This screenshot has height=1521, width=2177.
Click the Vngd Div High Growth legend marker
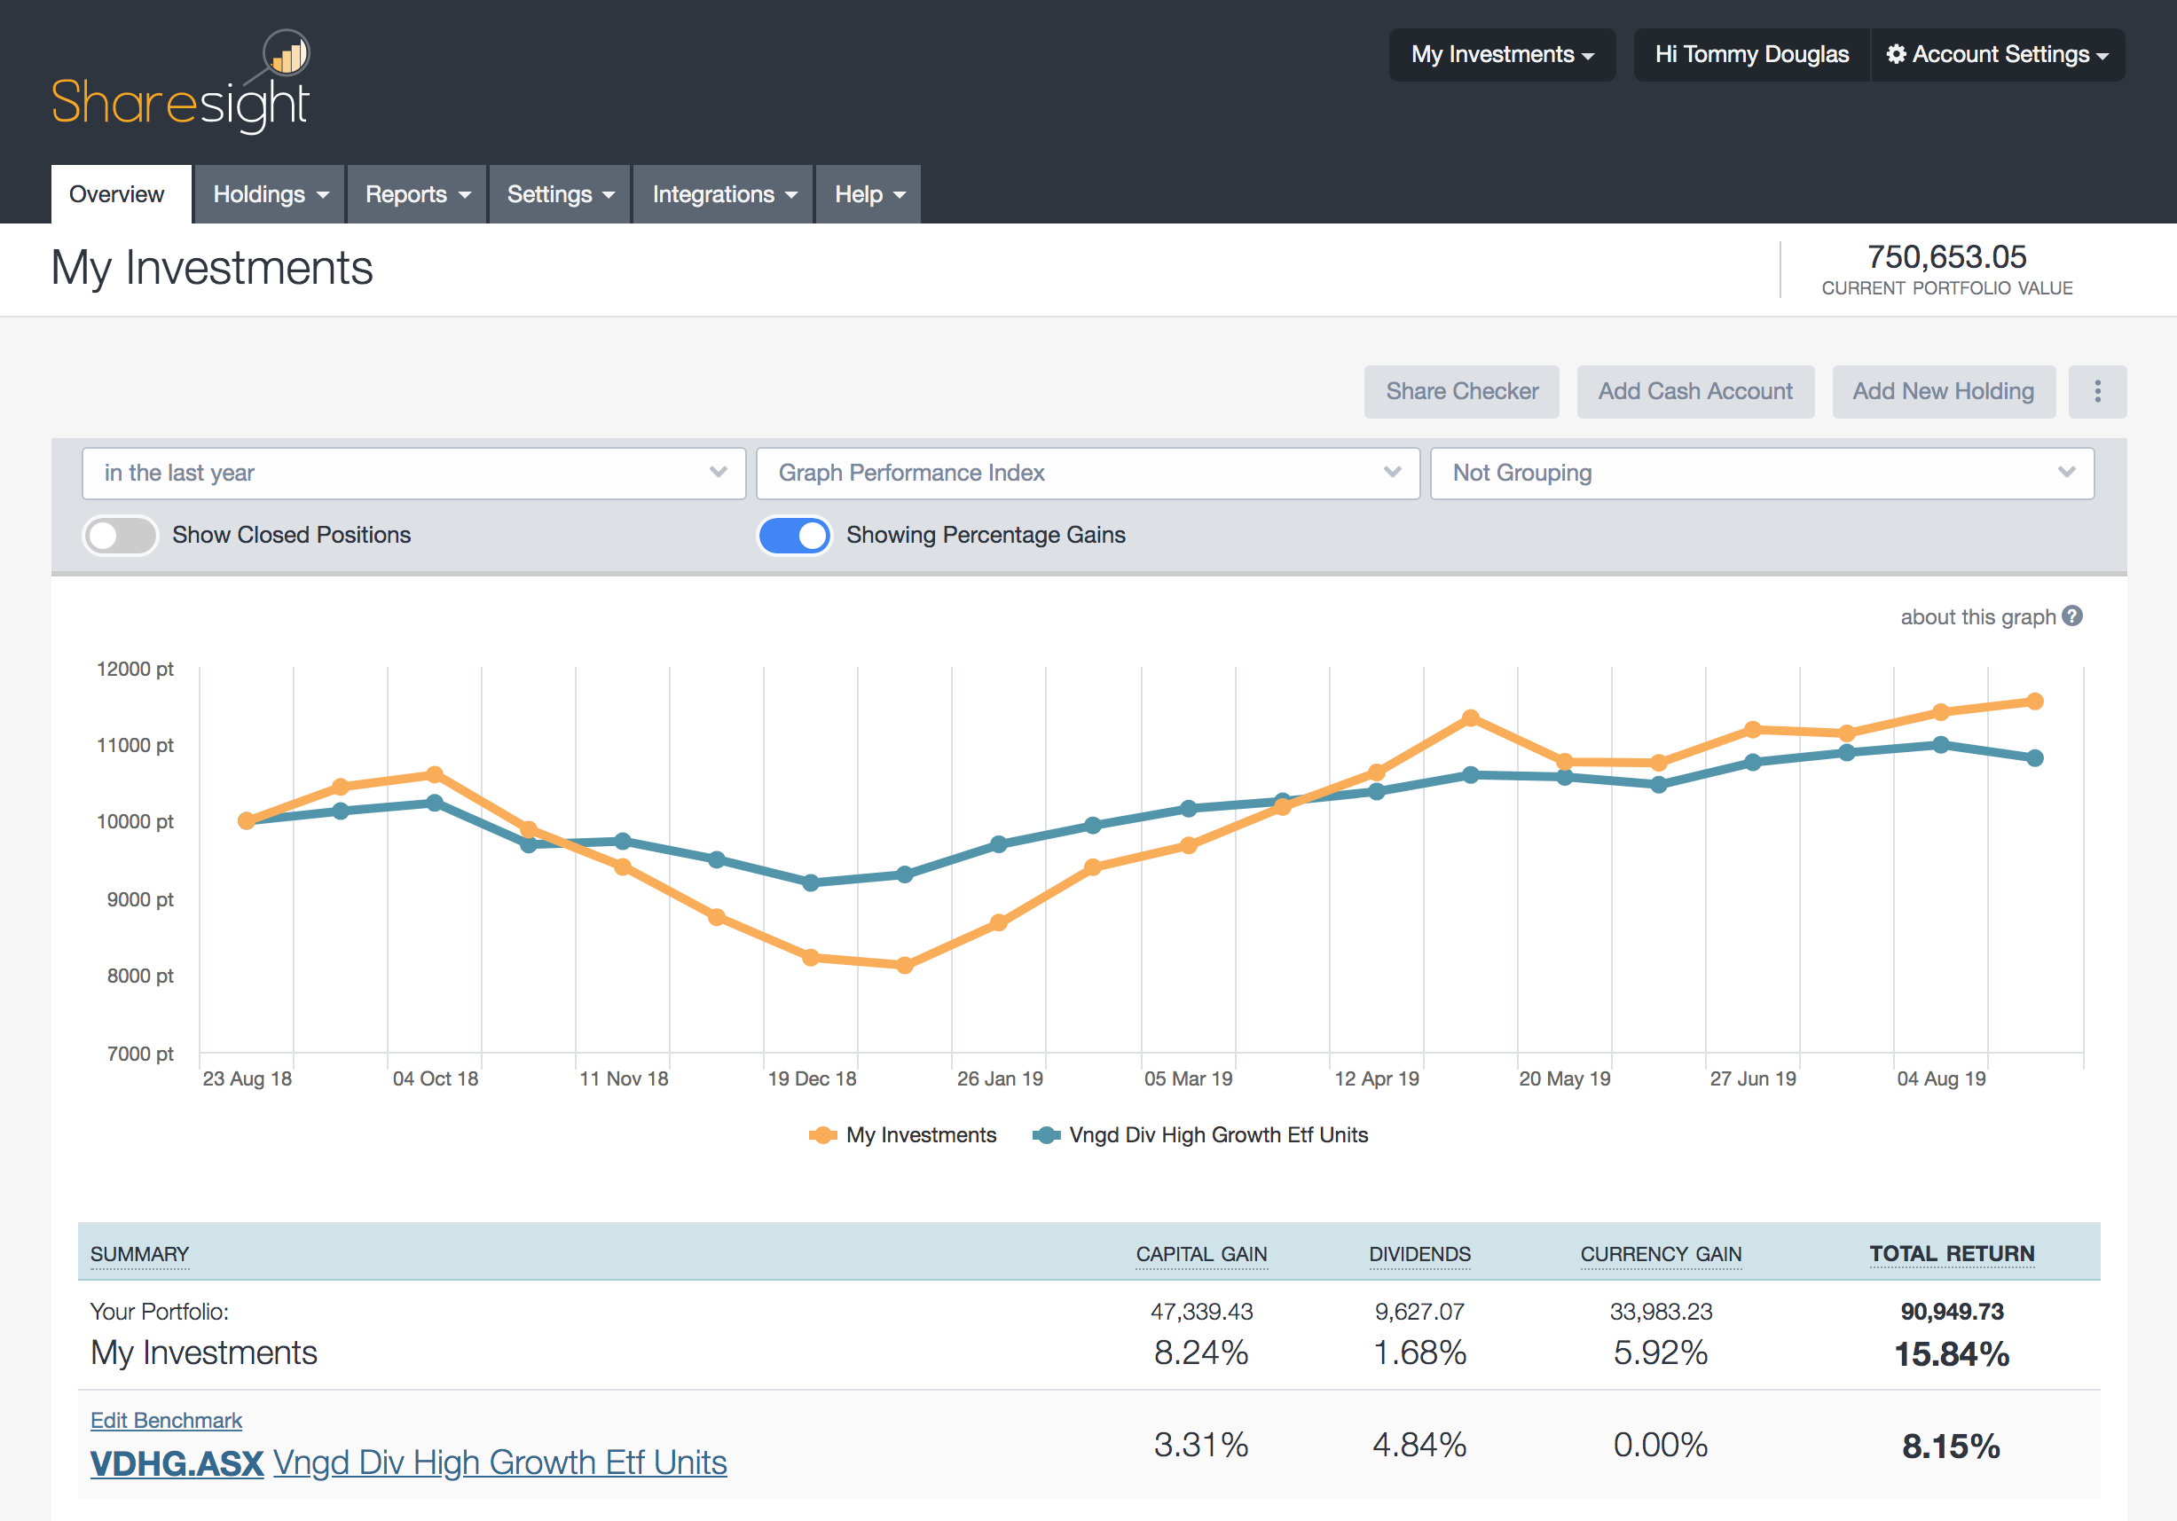(x=1046, y=1134)
